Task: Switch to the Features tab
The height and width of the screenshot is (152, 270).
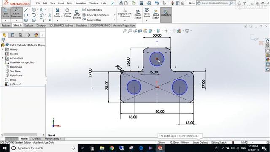Action: (6, 25)
